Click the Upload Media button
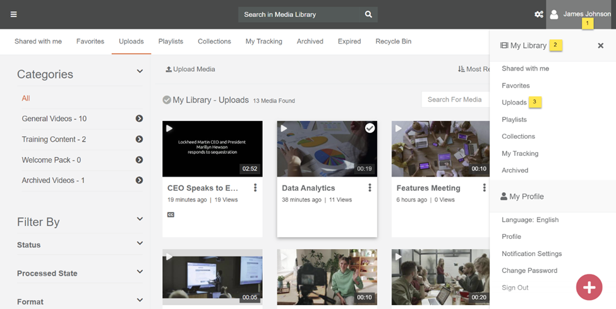 click(190, 69)
